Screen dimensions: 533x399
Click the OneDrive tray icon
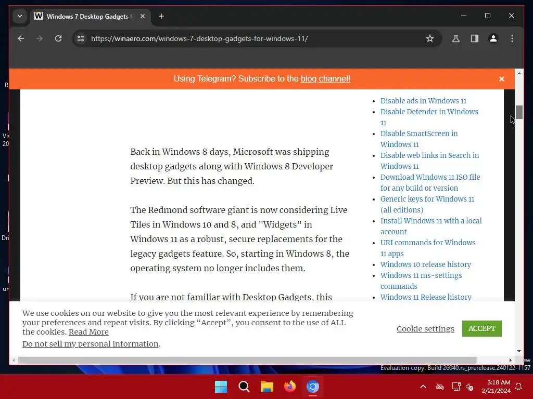pyautogui.click(x=440, y=387)
